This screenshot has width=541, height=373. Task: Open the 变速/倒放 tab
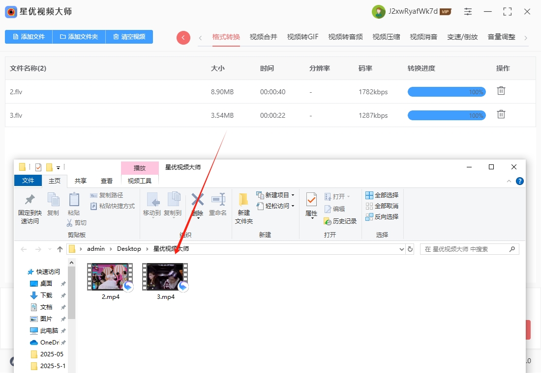[462, 37]
